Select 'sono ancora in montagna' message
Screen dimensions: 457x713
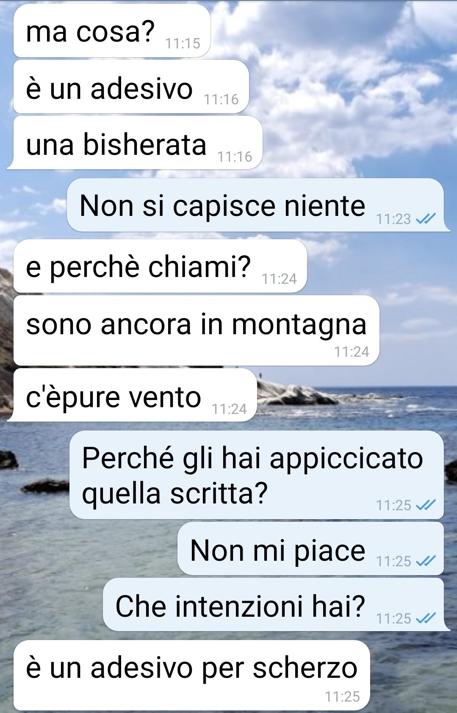coord(196,330)
